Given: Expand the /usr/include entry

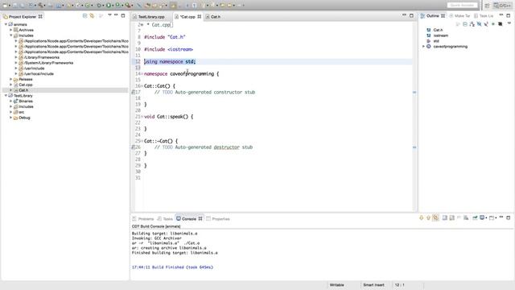Looking at the screenshot, I should [16, 68].
